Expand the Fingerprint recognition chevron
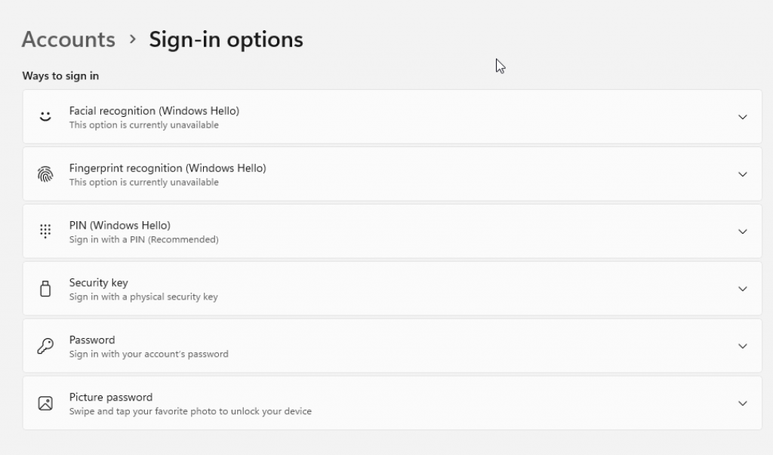Viewport: 773px width, 455px height. 743,174
